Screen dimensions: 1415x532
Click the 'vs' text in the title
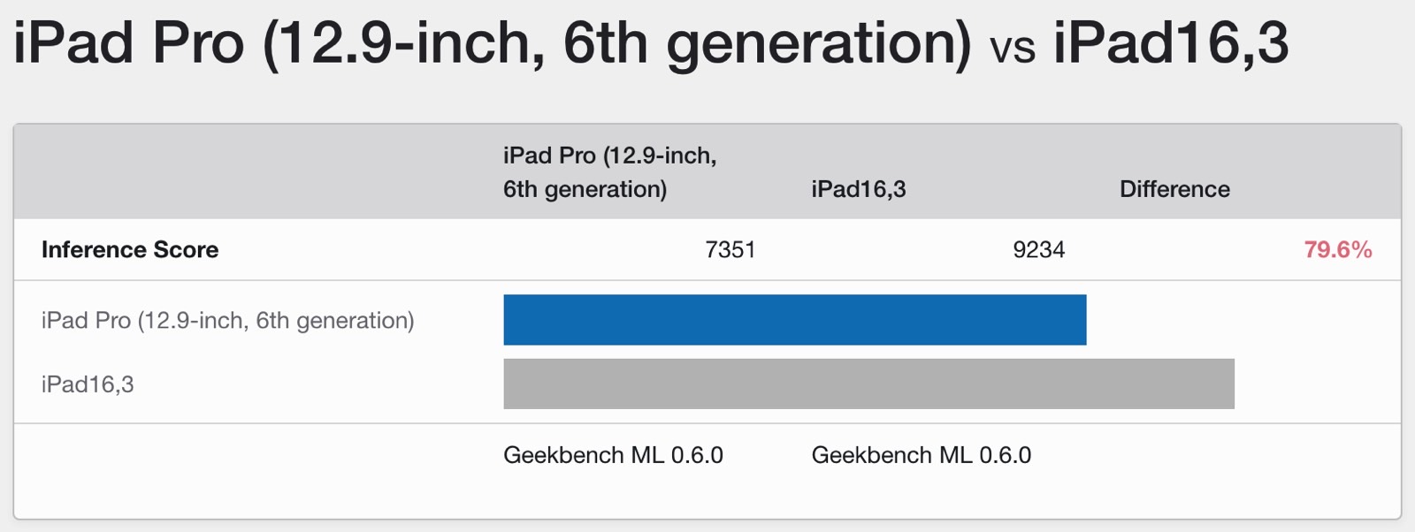1013,48
